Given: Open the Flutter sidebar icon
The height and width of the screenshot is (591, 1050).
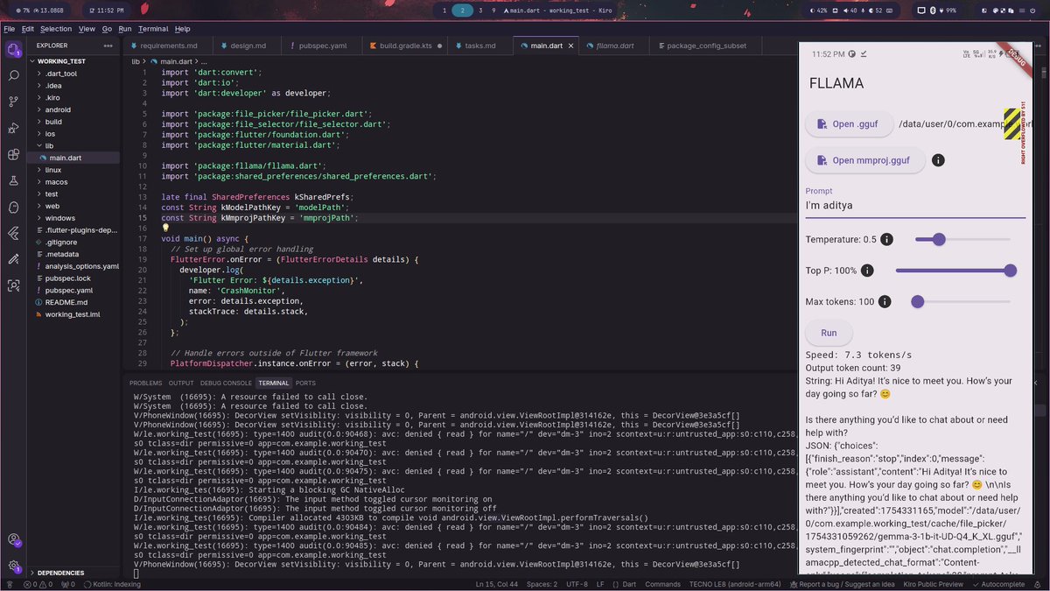Looking at the screenshot, I should [13, 233].
